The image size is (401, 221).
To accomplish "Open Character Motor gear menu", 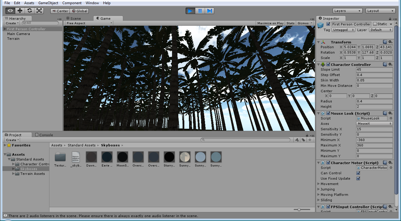I will [x=390, y=163].
